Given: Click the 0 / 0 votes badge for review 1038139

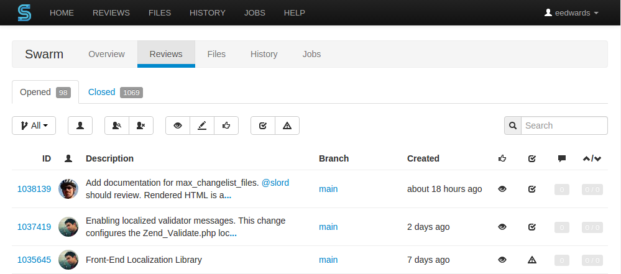Looking at the screenshot, I should [592, 190].
